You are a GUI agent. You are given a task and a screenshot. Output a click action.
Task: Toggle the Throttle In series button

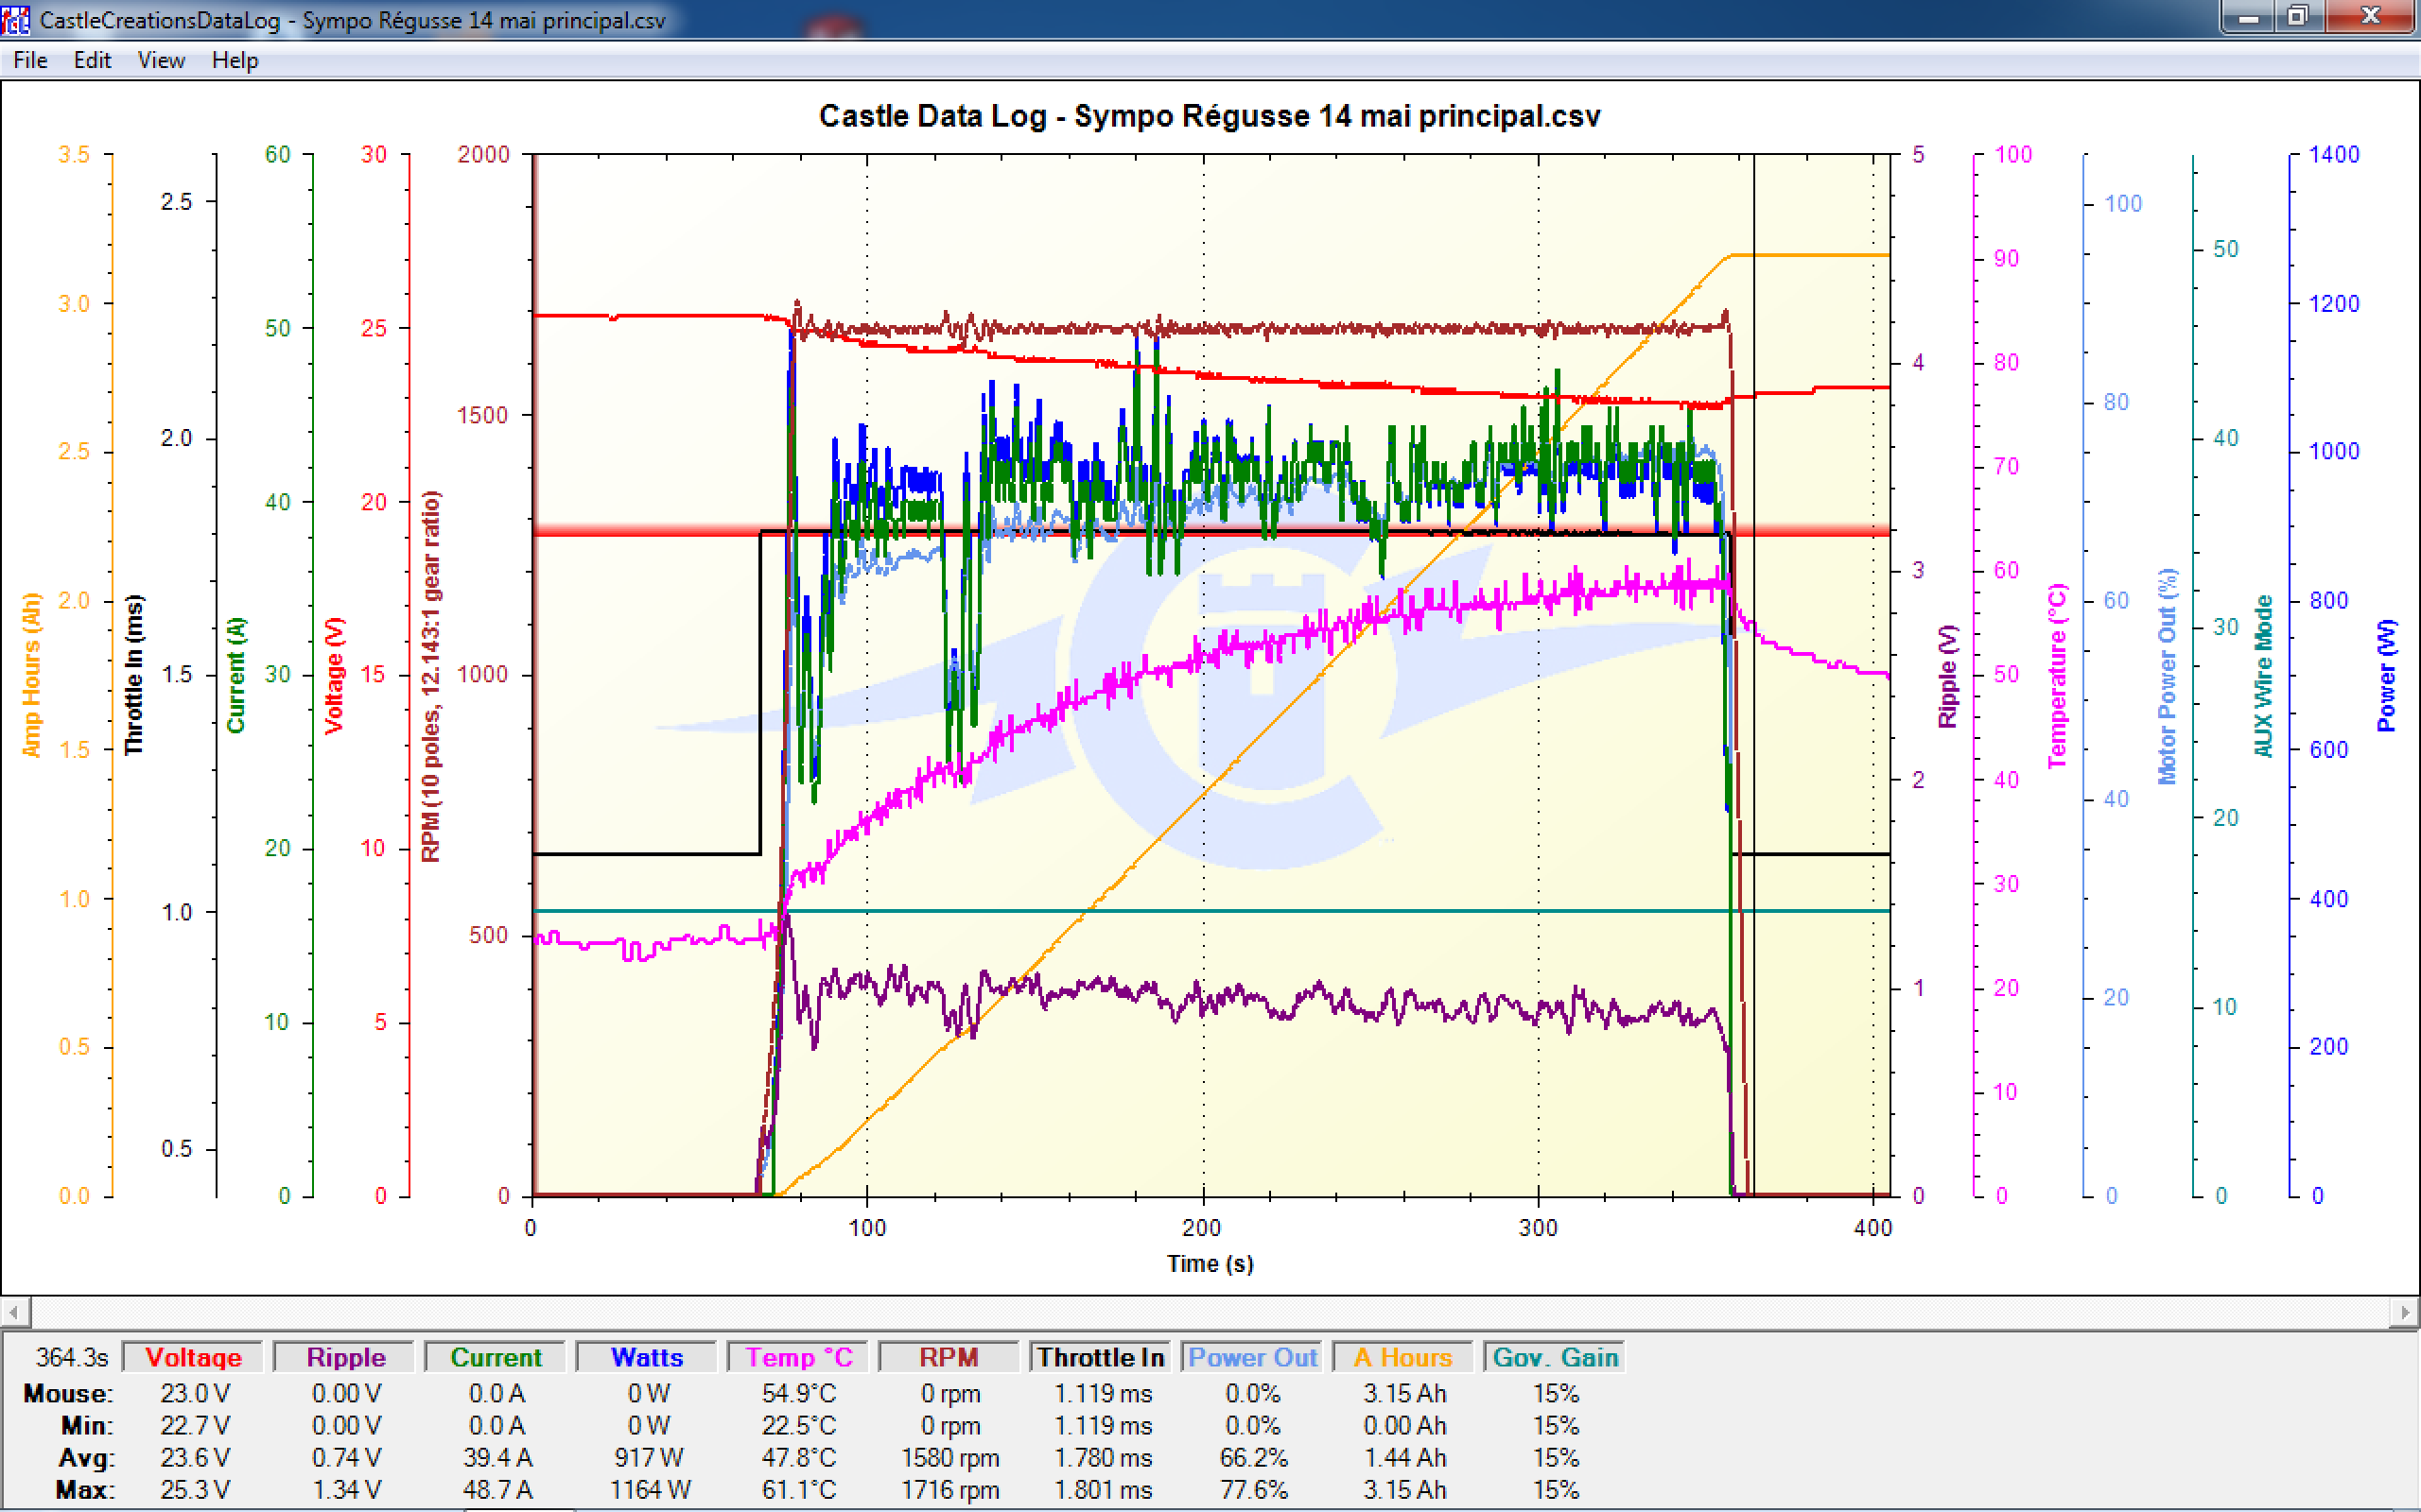(x=1101, y=1357)
